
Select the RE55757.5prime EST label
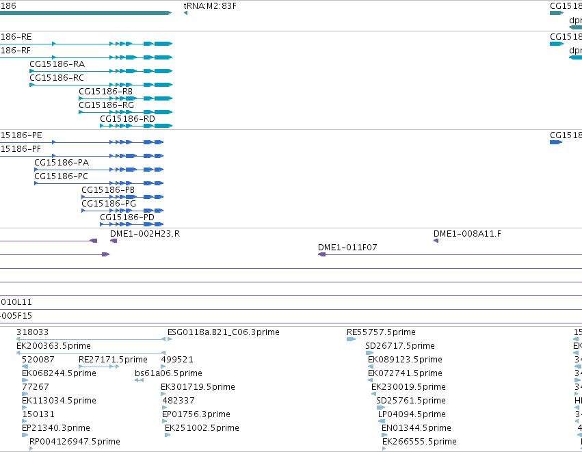(x=381, y=332)
